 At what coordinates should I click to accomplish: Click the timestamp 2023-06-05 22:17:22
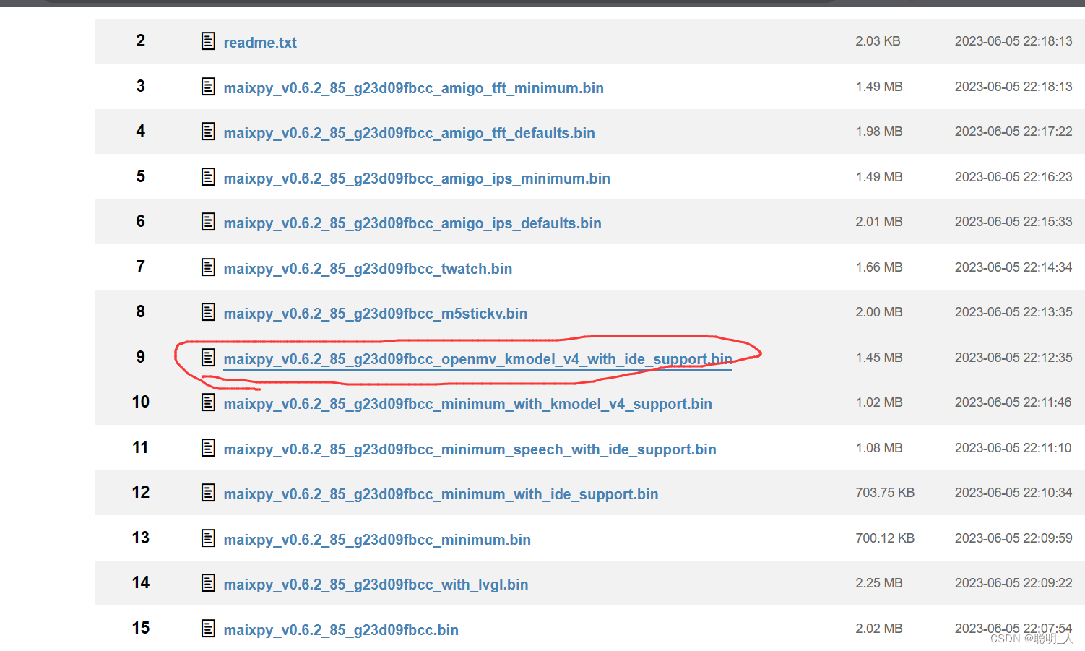(1013, 132)
